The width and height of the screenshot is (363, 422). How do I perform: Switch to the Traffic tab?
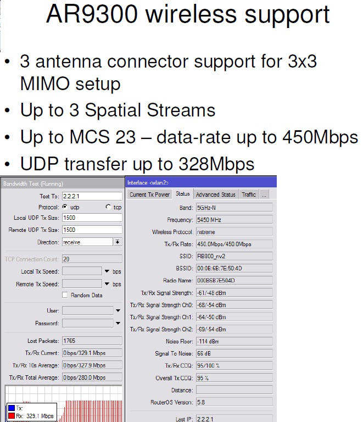tap(249, 195)
